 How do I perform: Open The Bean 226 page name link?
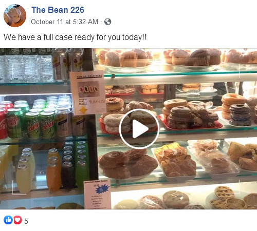(58, 10)
